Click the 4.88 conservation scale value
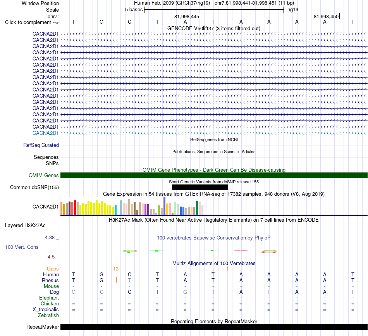This screenshot has width=368, height=336. pos(50,238)
